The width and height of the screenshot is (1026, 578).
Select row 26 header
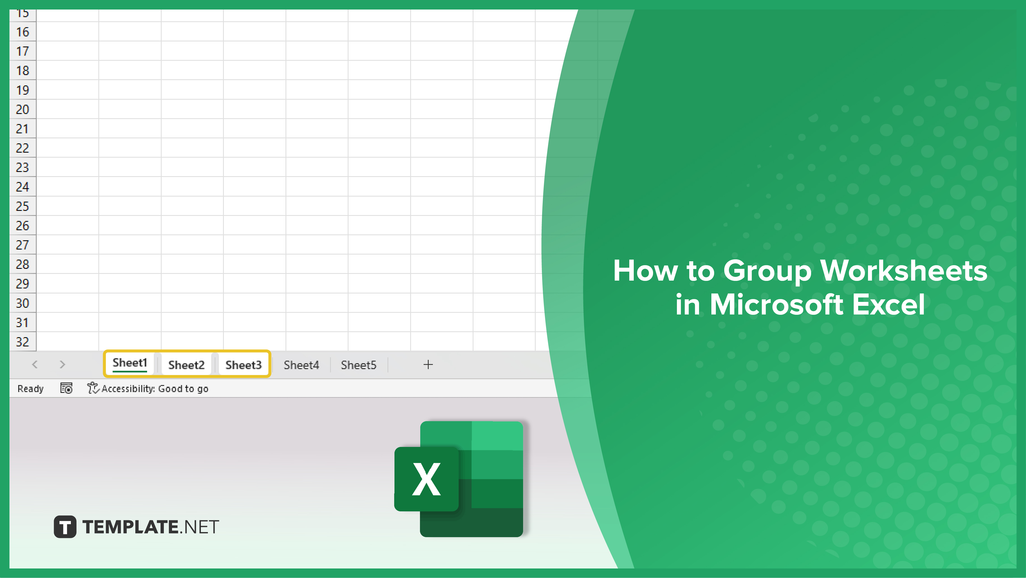(x=23, y=225)
